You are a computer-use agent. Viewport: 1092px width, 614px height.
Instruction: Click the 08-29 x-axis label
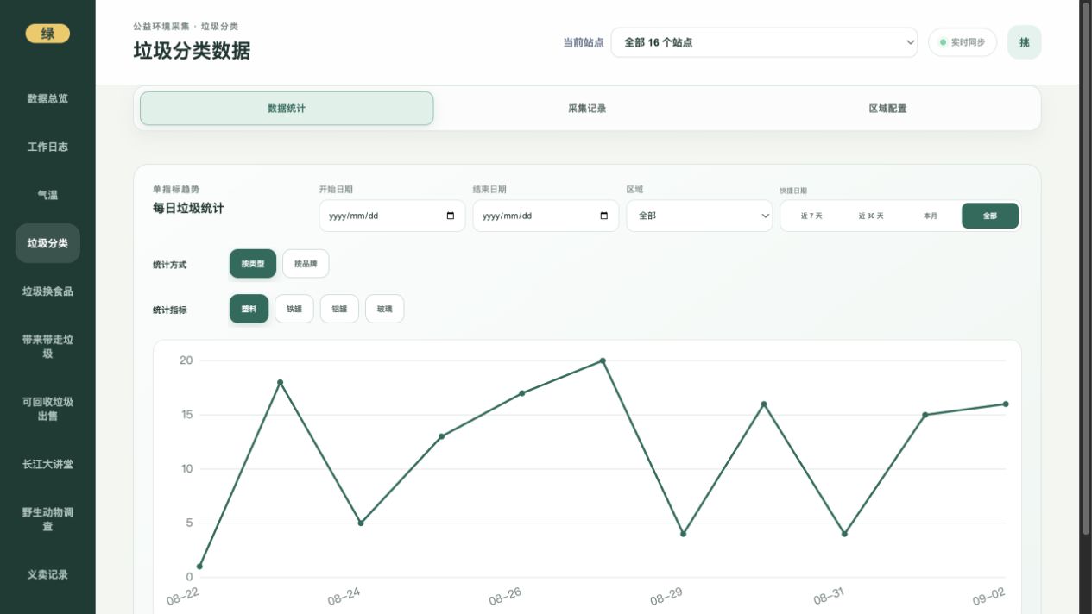click(666, 596)
